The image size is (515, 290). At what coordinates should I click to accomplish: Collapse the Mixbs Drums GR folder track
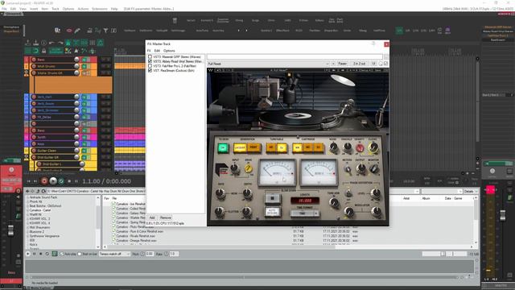point(27,72)
